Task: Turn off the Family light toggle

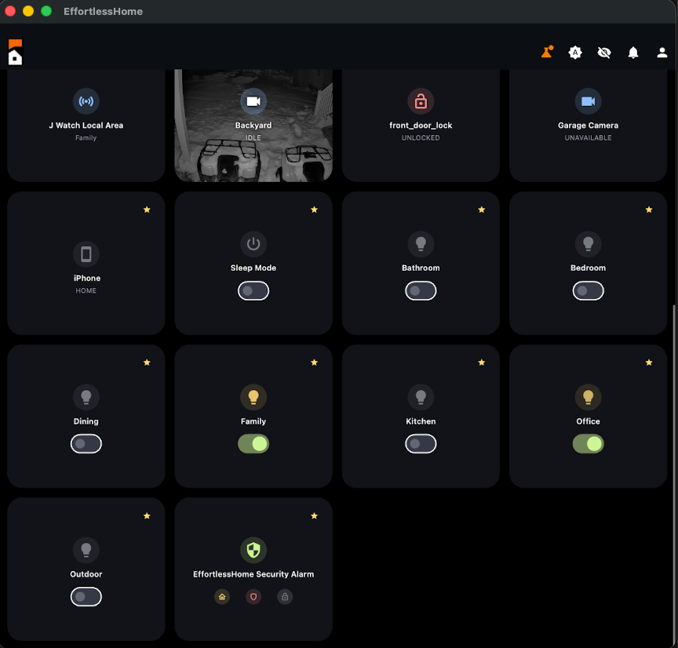Action: [x=253, y=443]
